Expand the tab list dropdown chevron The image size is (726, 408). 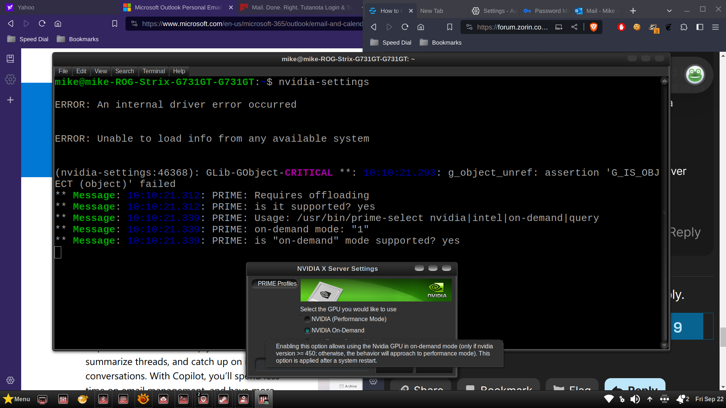669,11
